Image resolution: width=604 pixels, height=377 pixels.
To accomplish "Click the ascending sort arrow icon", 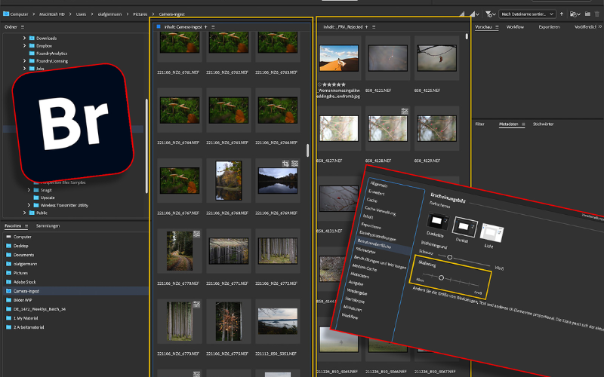I will tap(562, 14).
